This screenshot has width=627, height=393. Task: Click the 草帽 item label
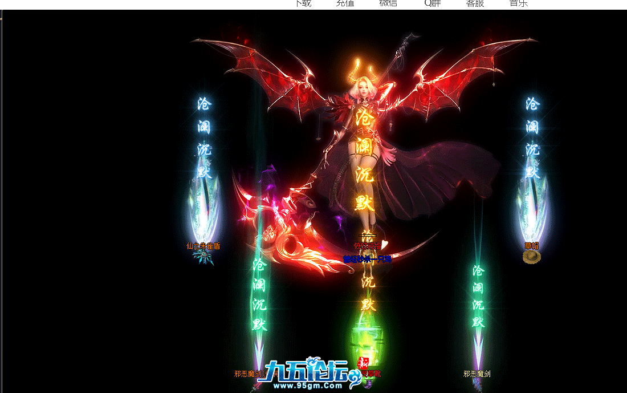pos(531,246)
